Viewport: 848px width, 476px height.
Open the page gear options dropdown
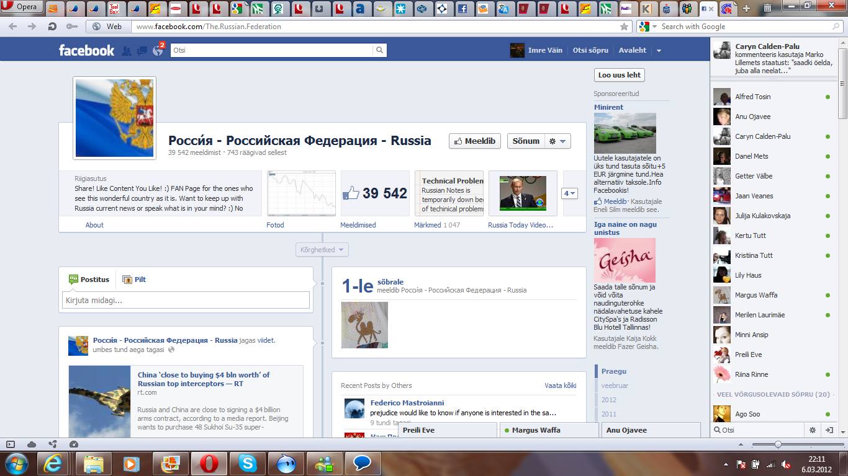pos(557,141)
